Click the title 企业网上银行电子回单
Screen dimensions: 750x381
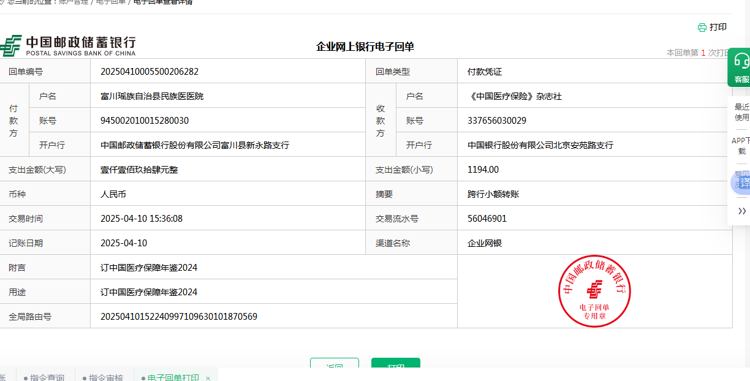point(365,47)
